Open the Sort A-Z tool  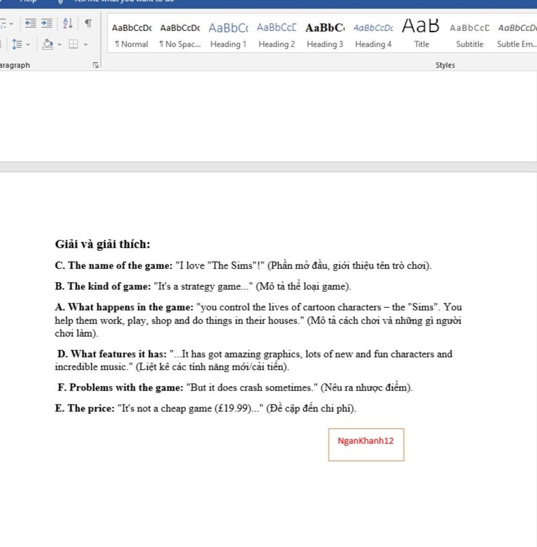tap(68, 24)
